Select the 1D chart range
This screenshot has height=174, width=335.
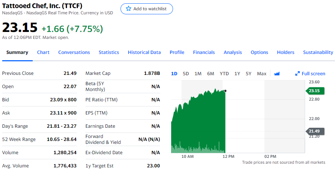coord(174,74)
